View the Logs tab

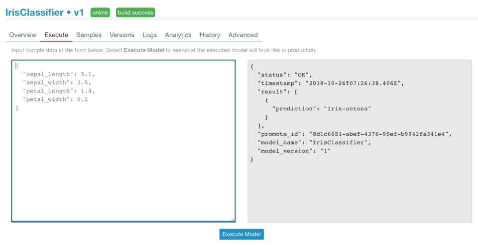tap(150, 35)
